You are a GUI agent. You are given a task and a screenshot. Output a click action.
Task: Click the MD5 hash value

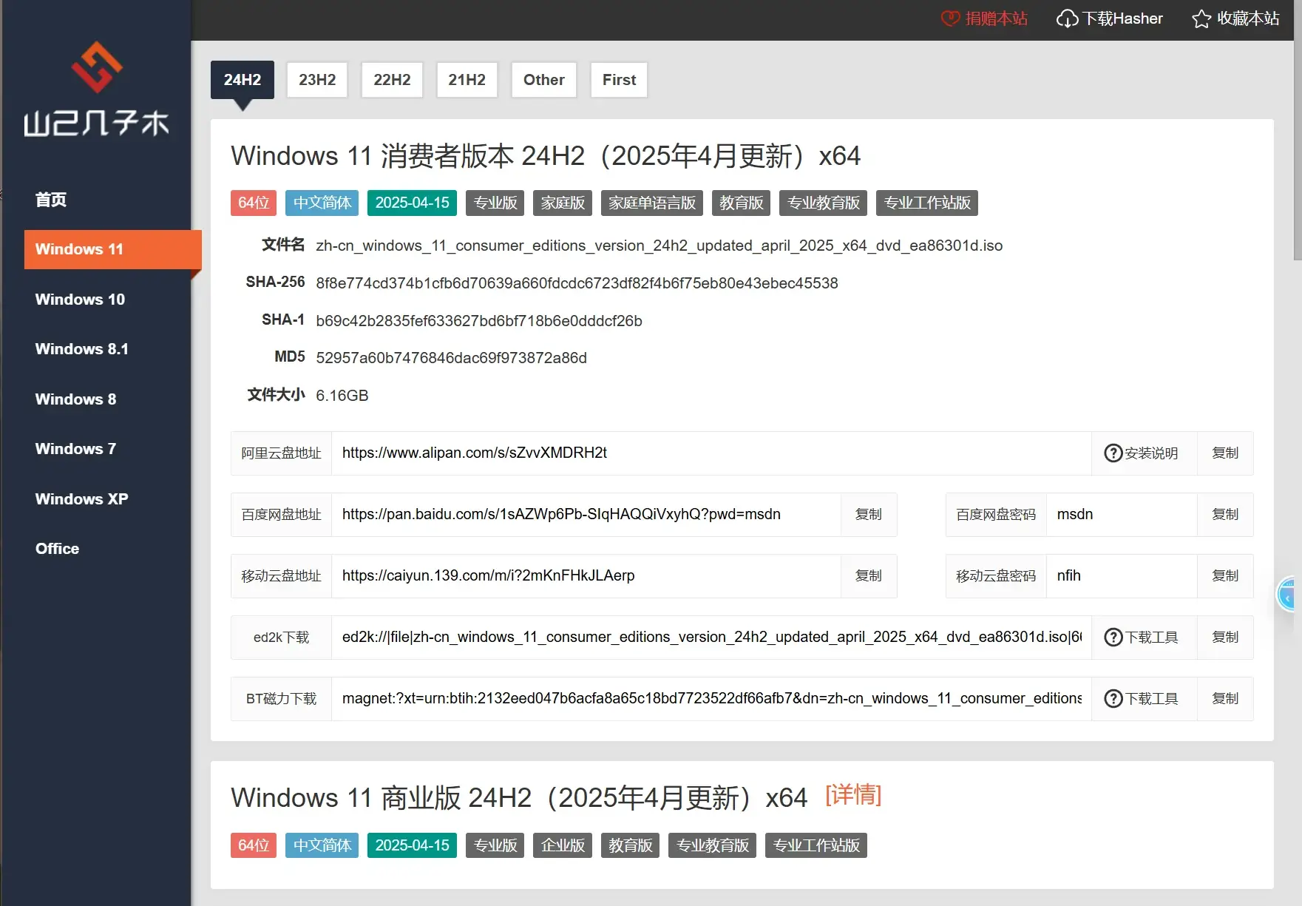click(x=451, y=358)
